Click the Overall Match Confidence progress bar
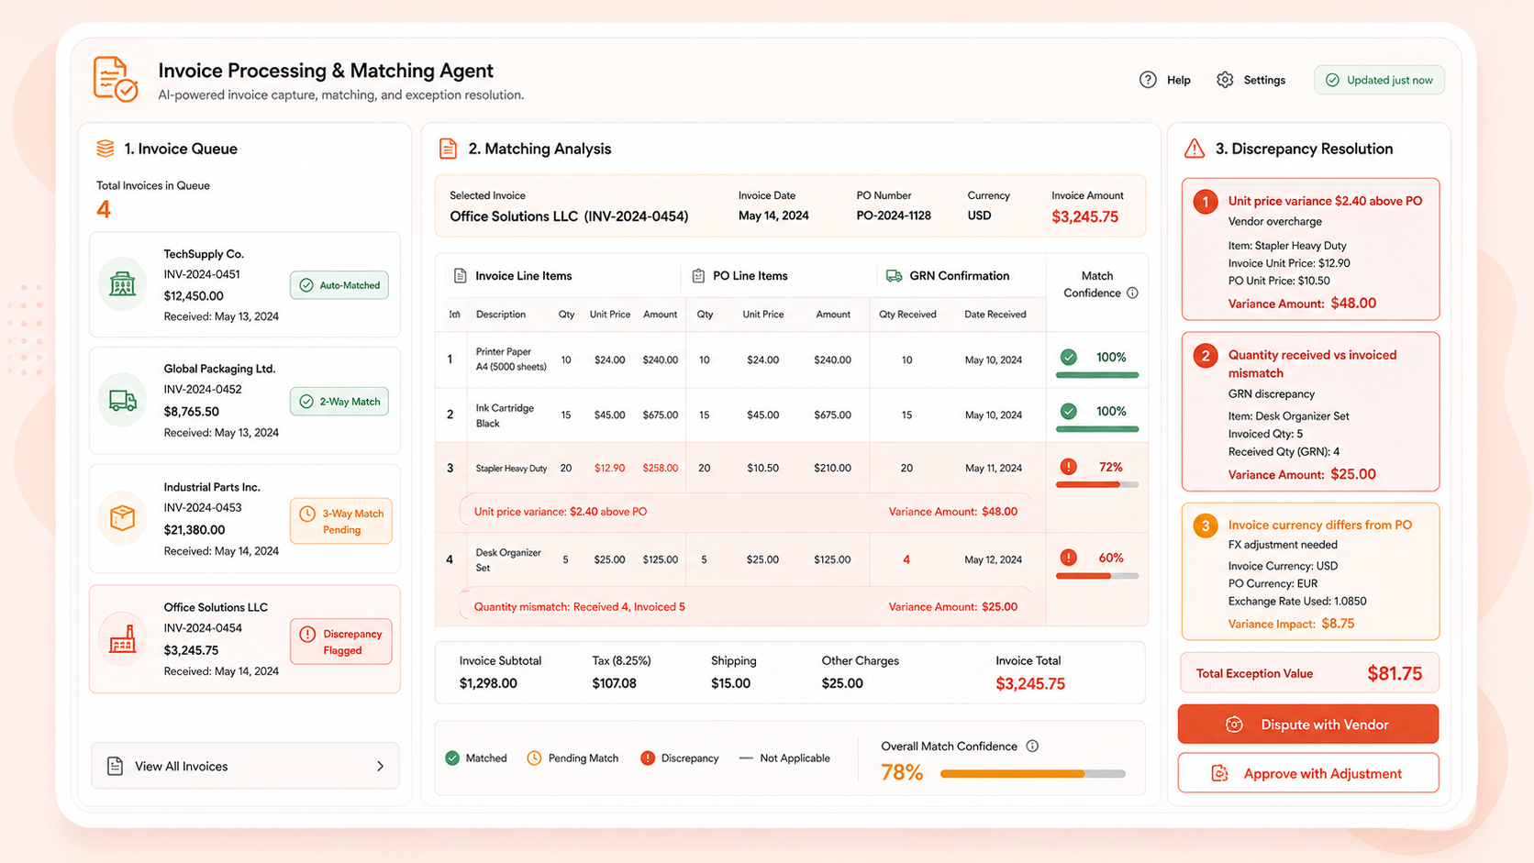The width and height of the screenshot is (1534, 863). coord(1032,774)
